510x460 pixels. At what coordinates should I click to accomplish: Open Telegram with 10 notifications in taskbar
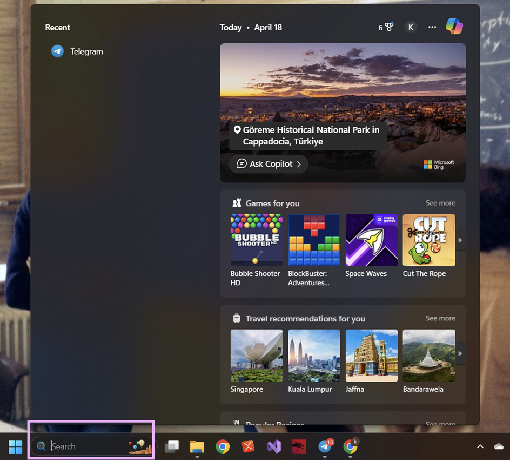pos(325,446)
